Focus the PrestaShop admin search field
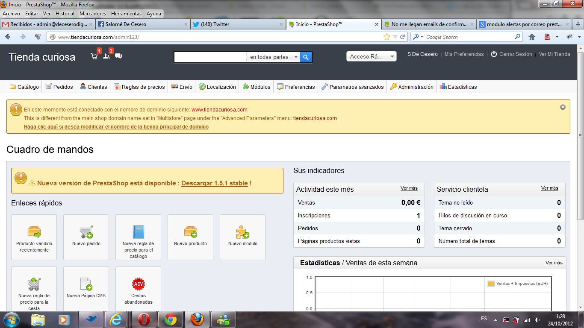This screenshot has height=328, width=584. (210, 57)
